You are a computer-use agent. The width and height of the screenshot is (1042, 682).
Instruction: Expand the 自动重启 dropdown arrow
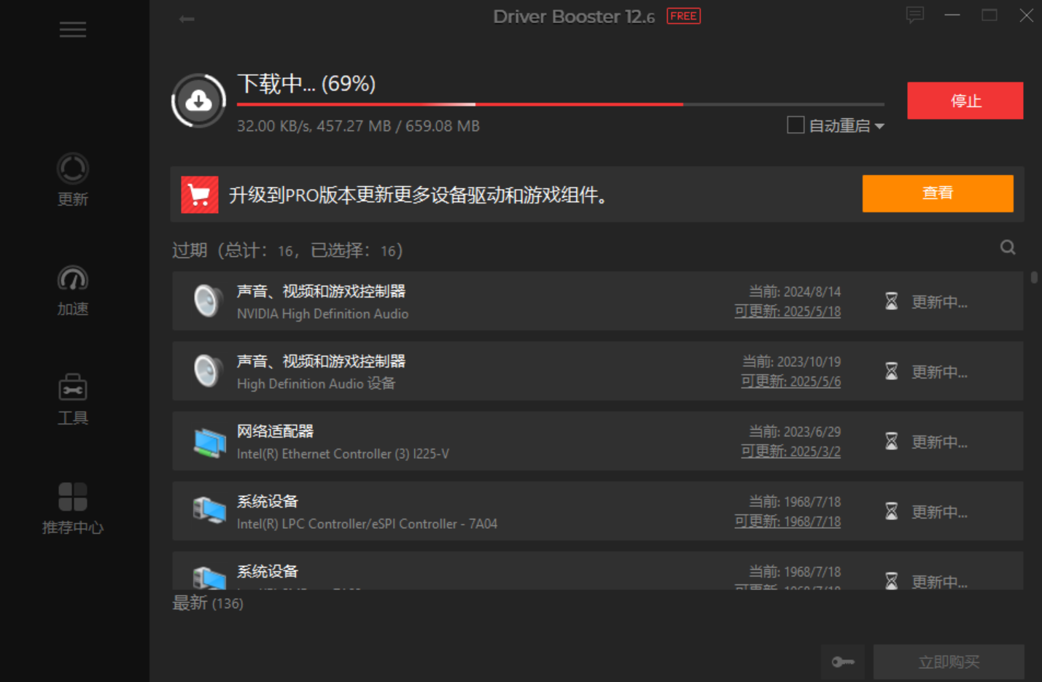(879, 126)
